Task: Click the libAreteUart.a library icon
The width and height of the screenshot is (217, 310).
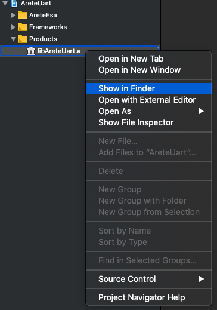Action: 31,51
